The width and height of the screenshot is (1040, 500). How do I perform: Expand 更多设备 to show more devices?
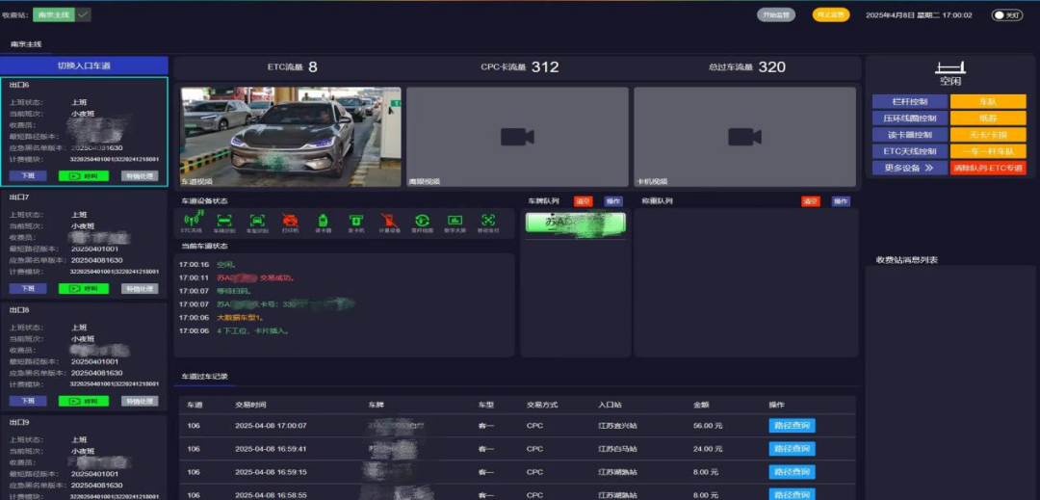tap(909, 168)
